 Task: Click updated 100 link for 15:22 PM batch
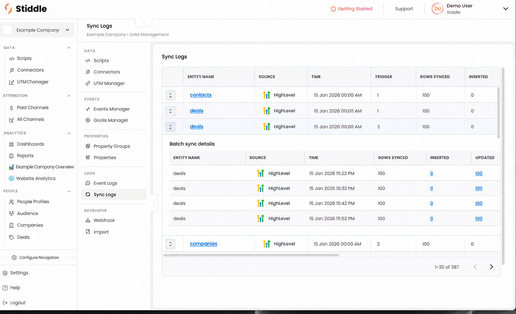479,173
